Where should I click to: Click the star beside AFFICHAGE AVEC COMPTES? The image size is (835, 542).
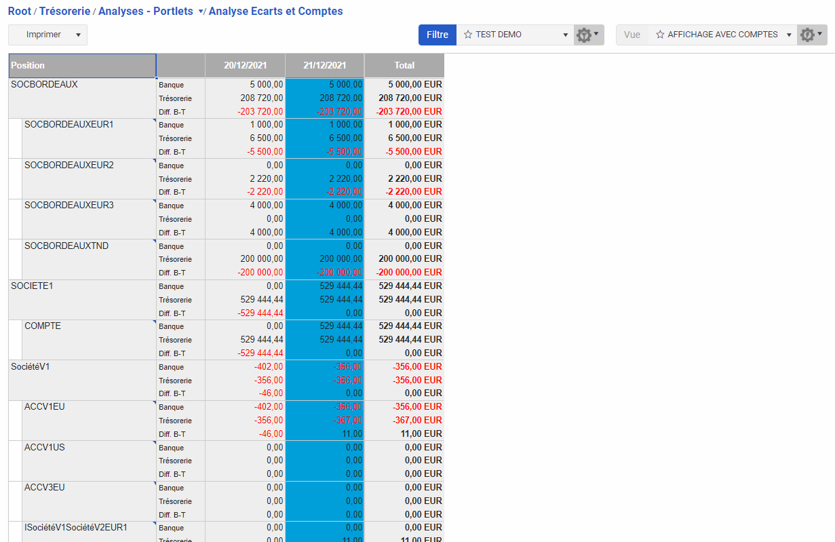click(x=659, y=35)
